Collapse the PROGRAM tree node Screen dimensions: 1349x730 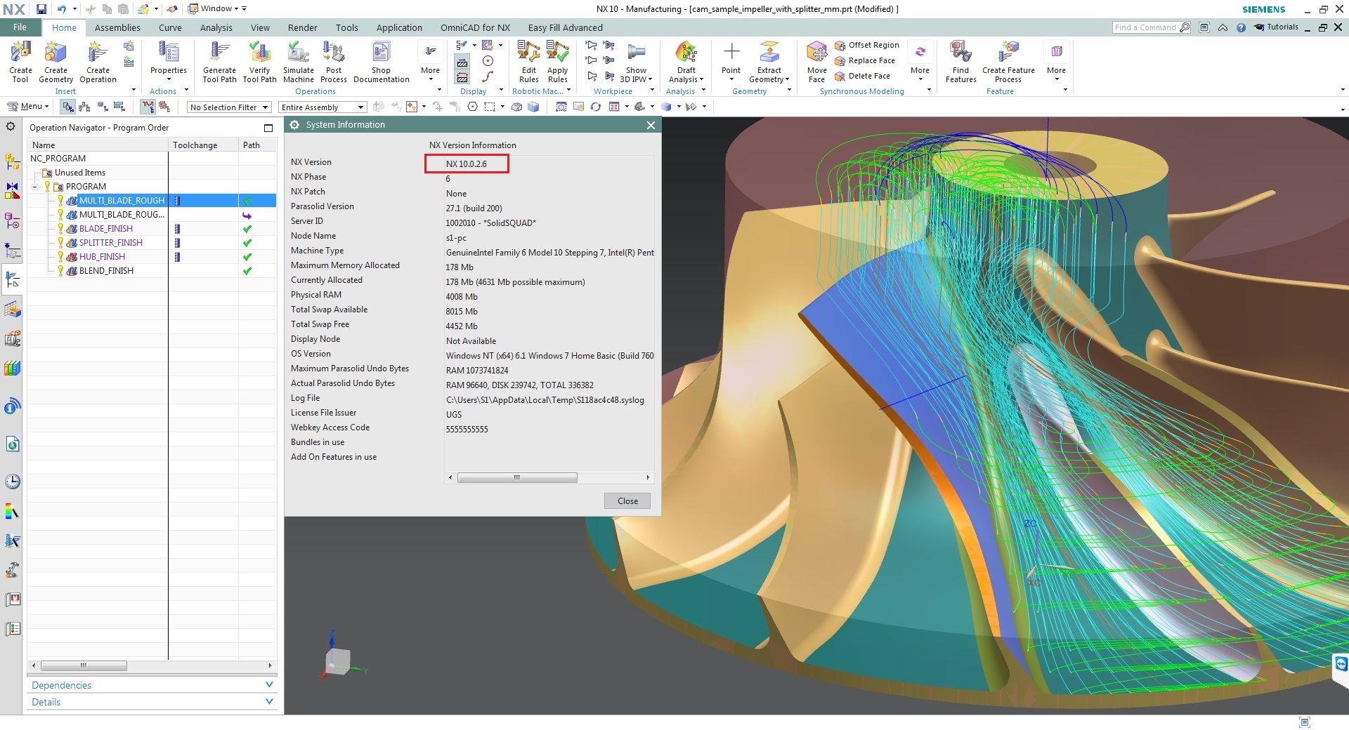(x=35, y=187)
